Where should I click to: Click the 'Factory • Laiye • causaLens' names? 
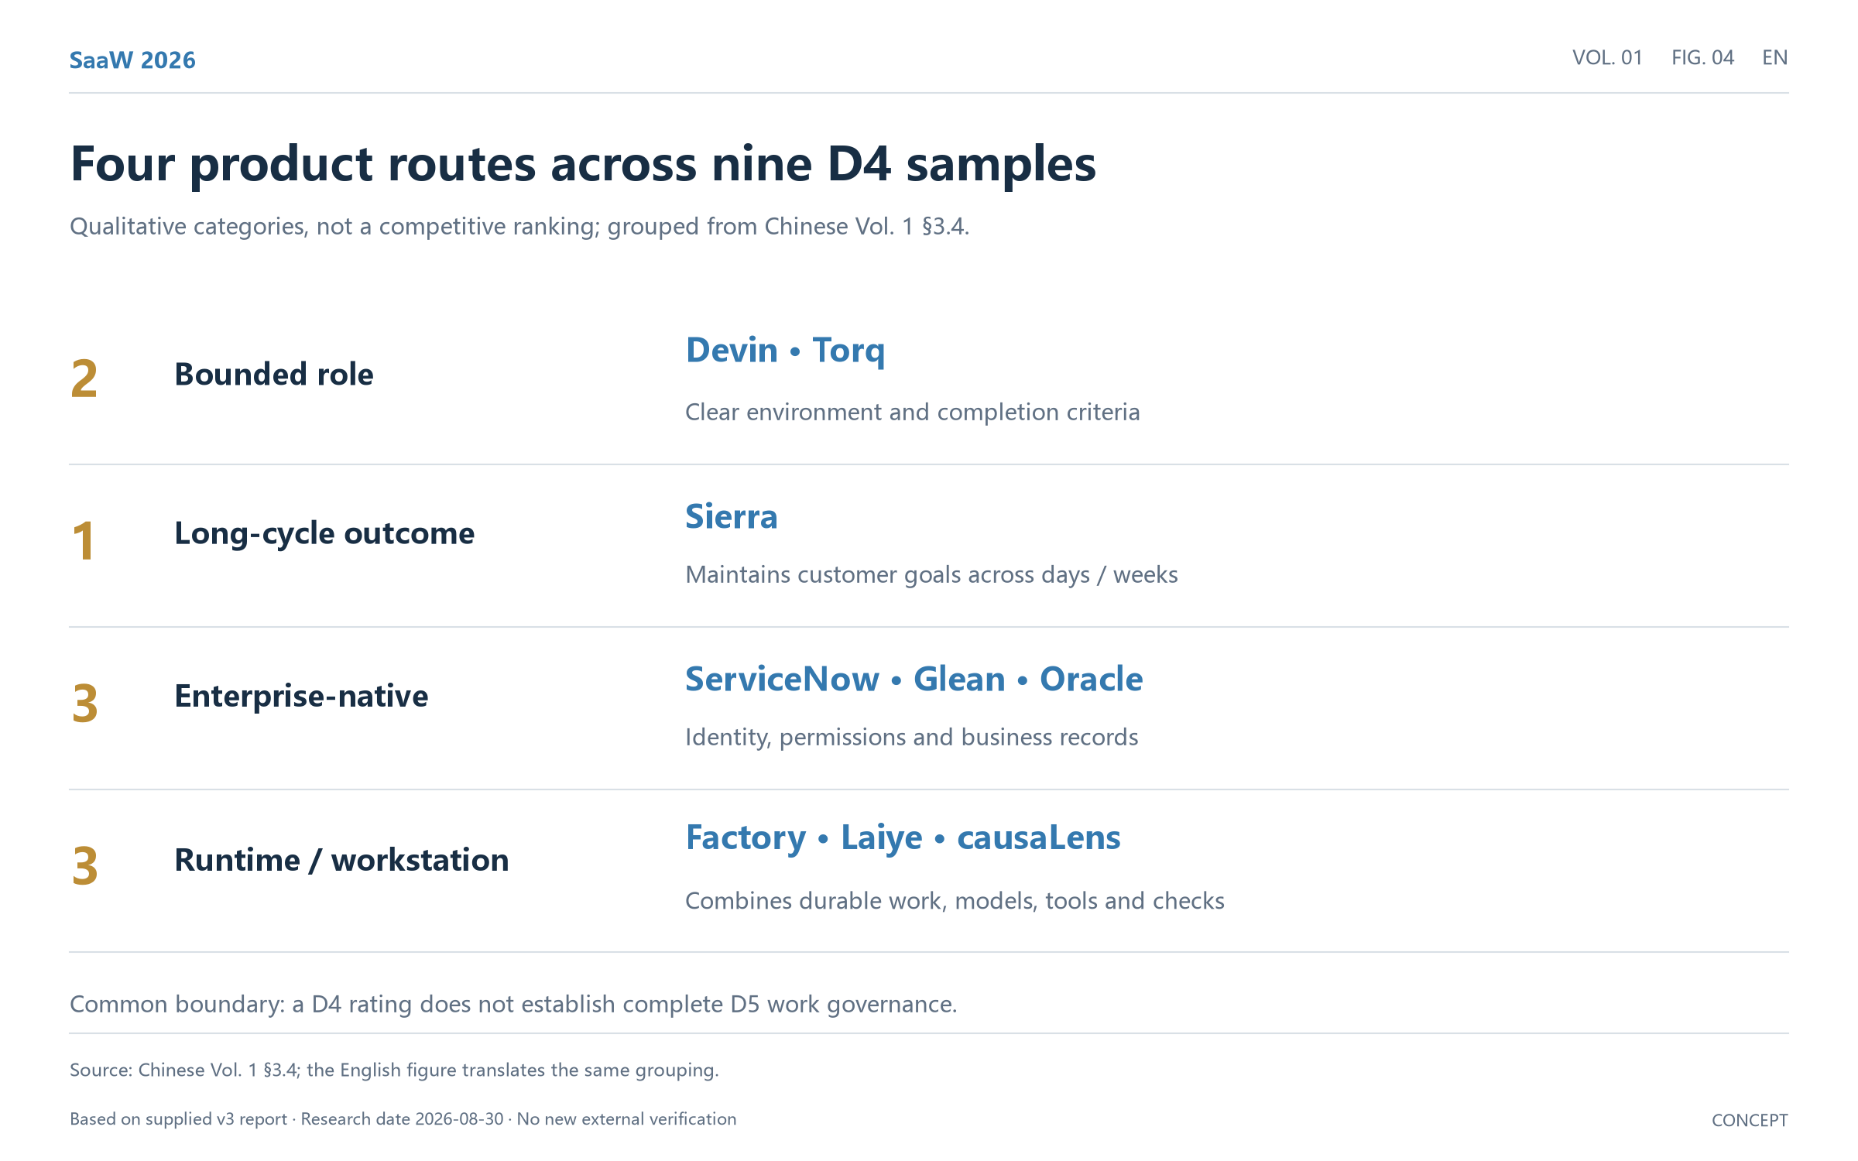tap(903, 838)
